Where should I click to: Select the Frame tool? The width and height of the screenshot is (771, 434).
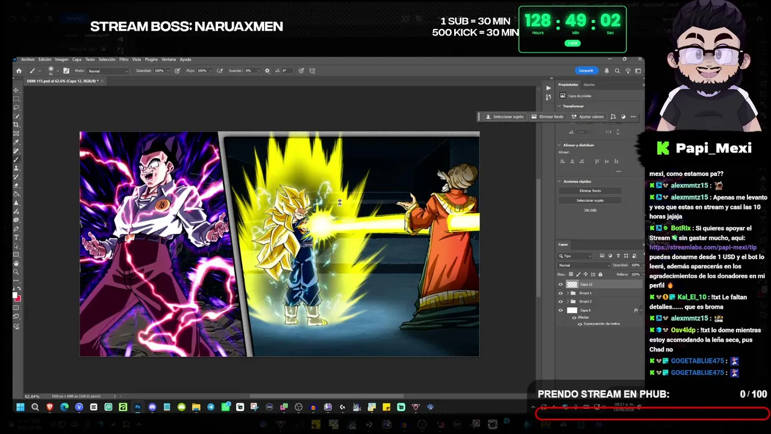16,133
